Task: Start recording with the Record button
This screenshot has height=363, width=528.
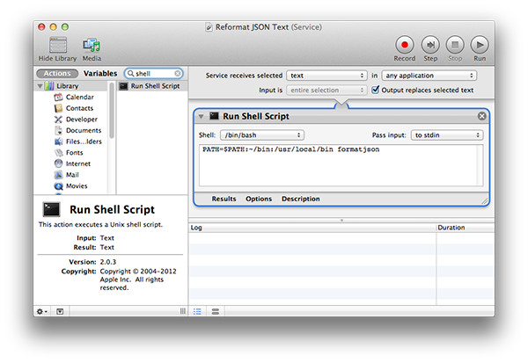Action: [x=405, y=45]
